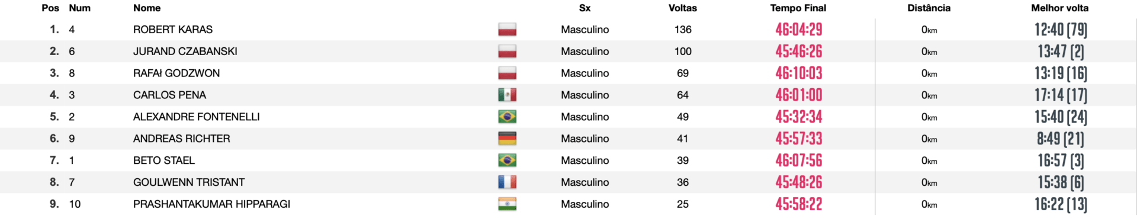Click Prashantakumar Hipparagi's Indian flag icon
Image resolution: width=1137 pixels, height=219 pixels.
(507, 204)
